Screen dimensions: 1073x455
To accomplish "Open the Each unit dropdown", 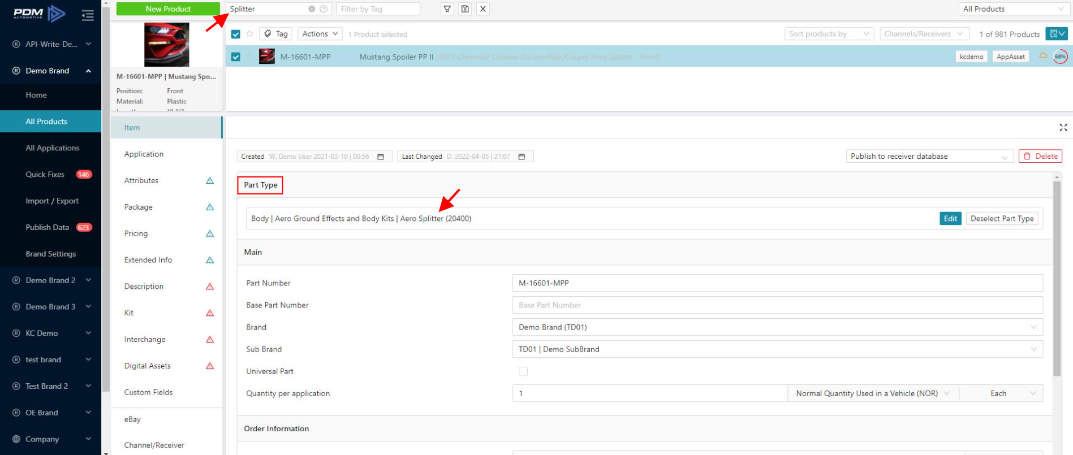I will (1001, 393).
